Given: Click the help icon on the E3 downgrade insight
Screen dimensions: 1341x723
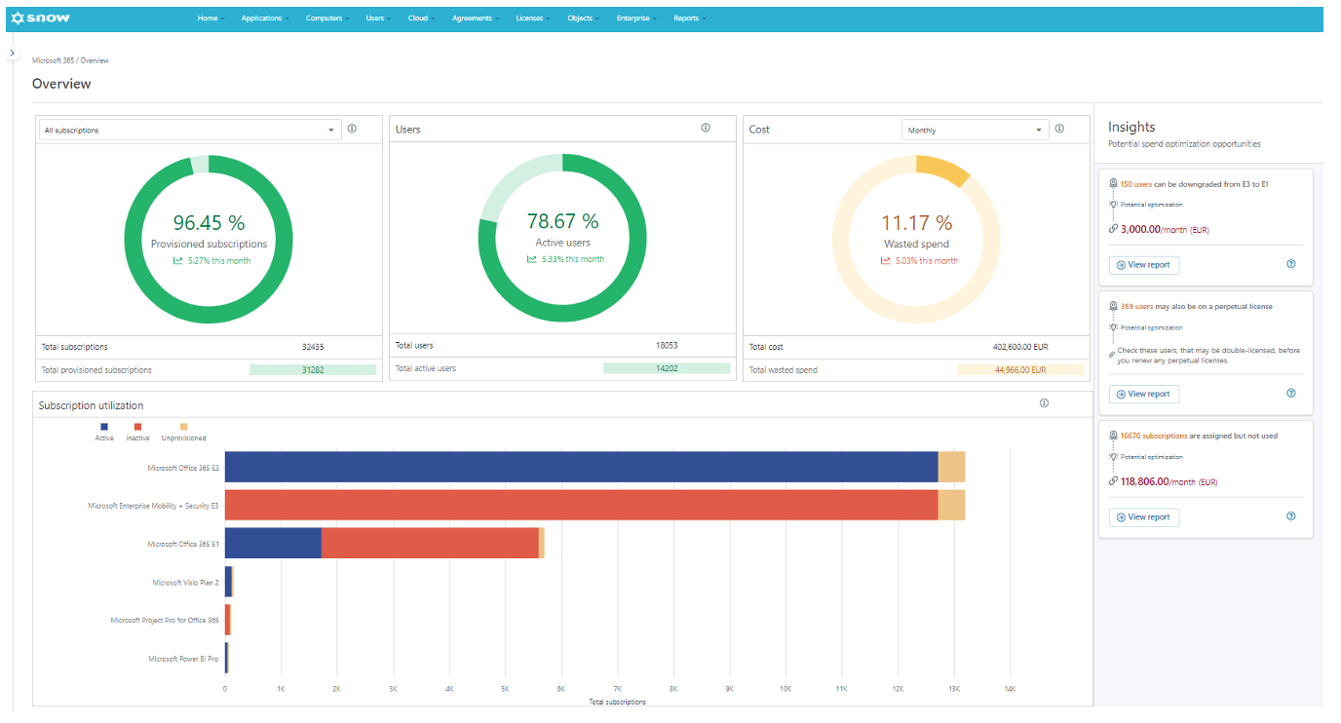Looking at the screenshot, I should 1291,264.
